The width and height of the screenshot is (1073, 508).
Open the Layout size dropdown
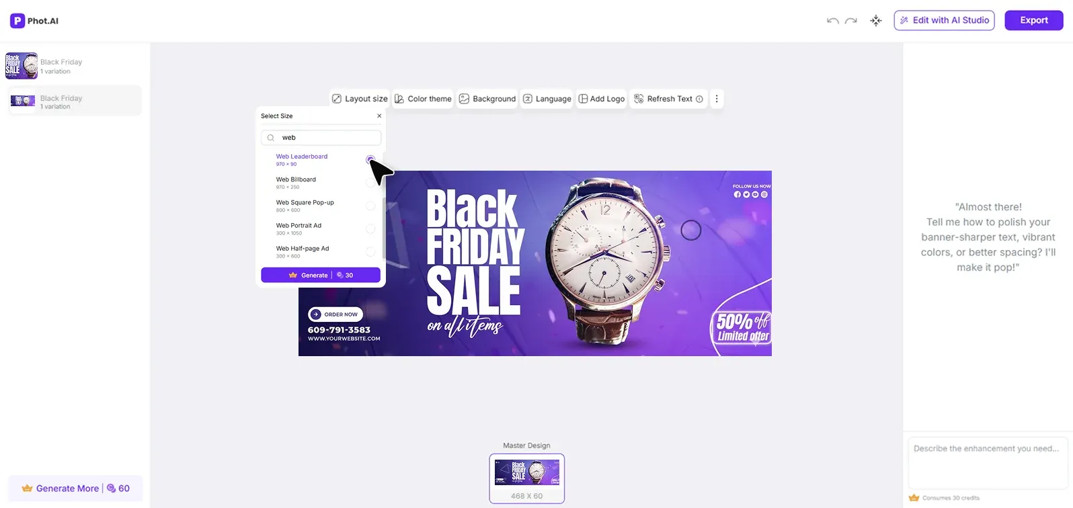point(360,99)
